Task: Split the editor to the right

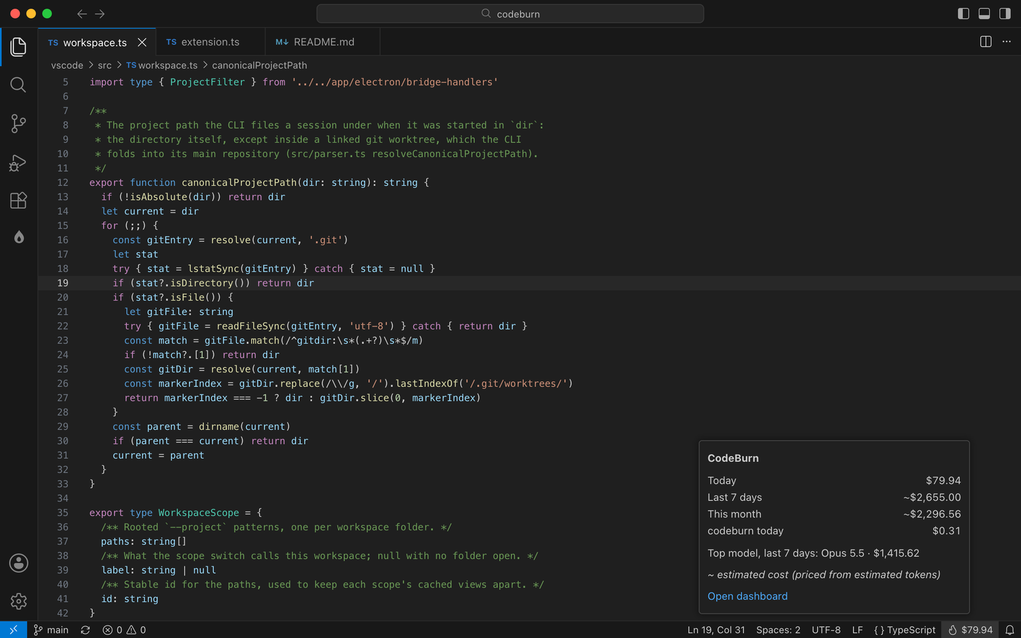Action: click(x=986, y=41)
